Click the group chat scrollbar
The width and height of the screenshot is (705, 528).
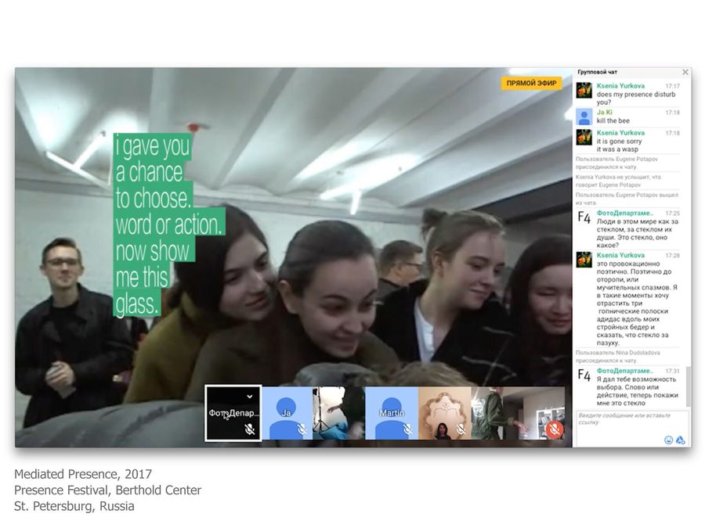coord(689,386)
